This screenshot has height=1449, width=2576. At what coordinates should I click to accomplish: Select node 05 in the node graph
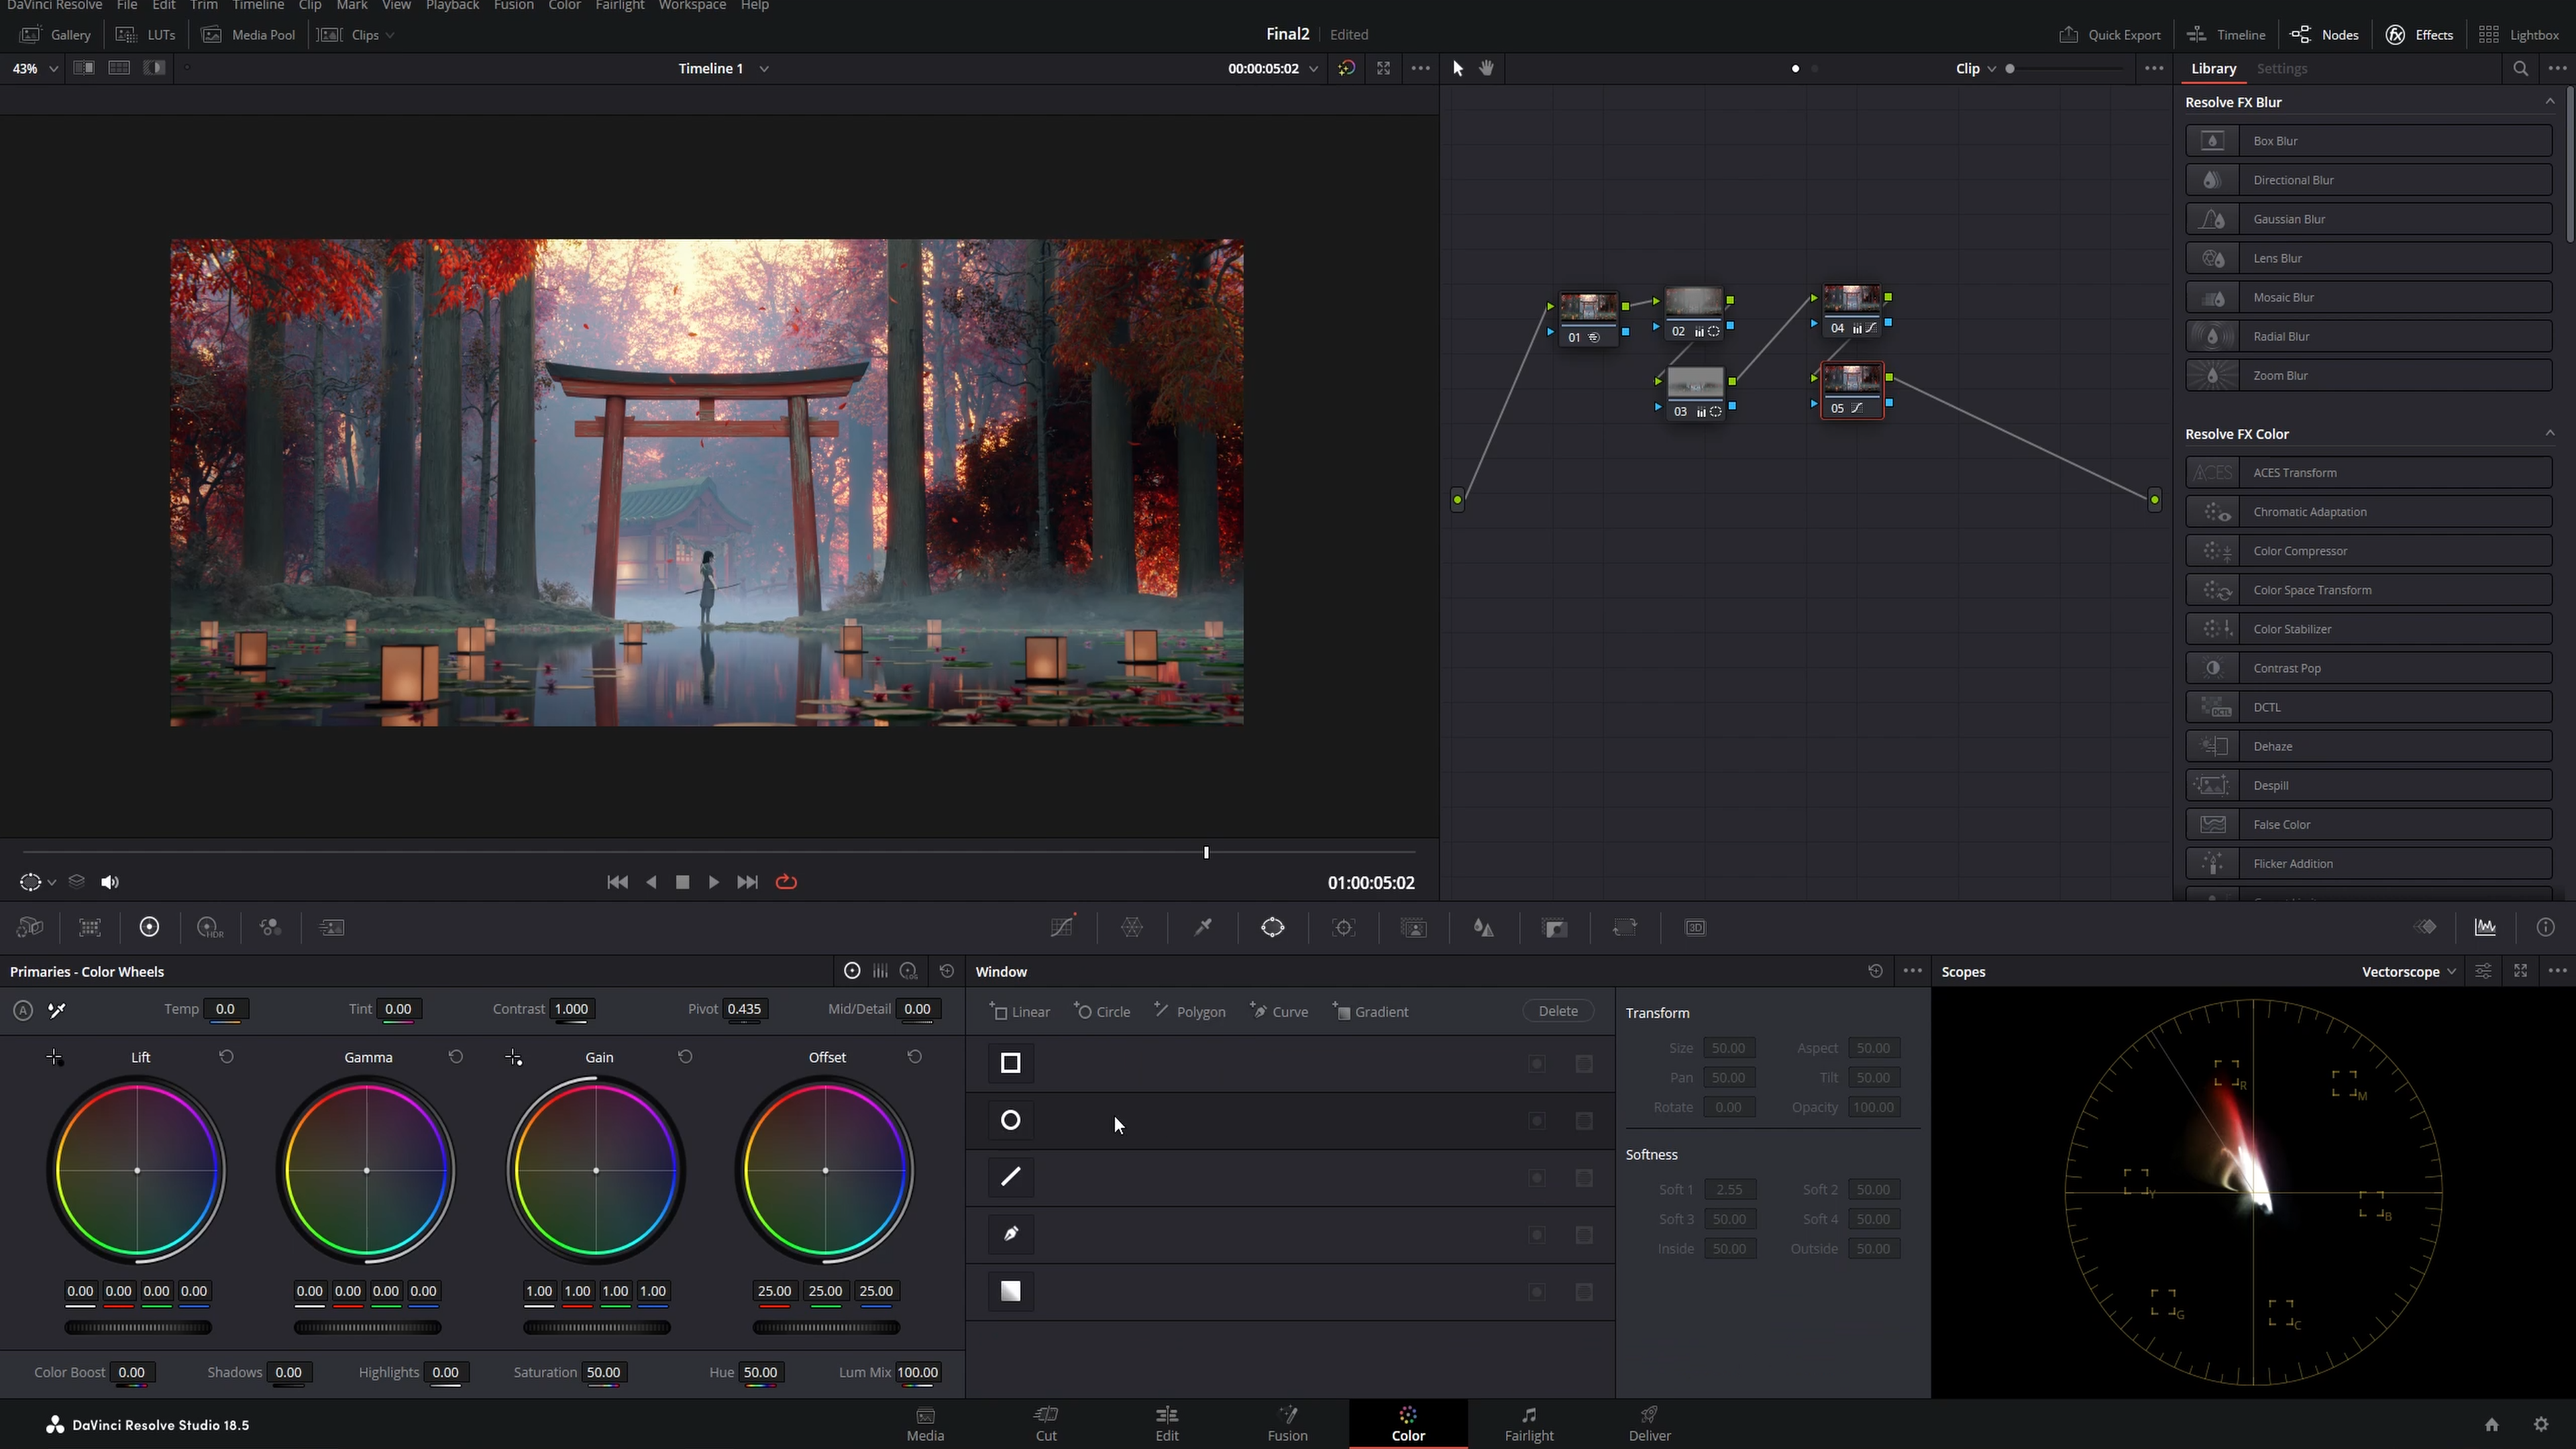(1852, 390)
